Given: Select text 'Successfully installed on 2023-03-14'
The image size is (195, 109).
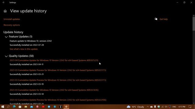Looking at the screenshot, I should coord(27,94).
